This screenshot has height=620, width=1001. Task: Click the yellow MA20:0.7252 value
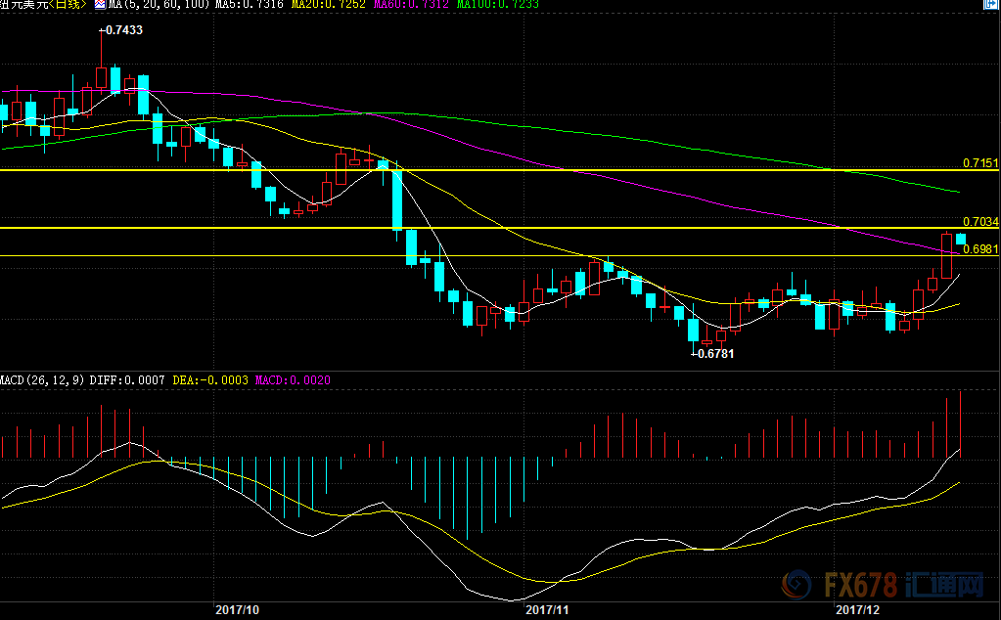328,4
